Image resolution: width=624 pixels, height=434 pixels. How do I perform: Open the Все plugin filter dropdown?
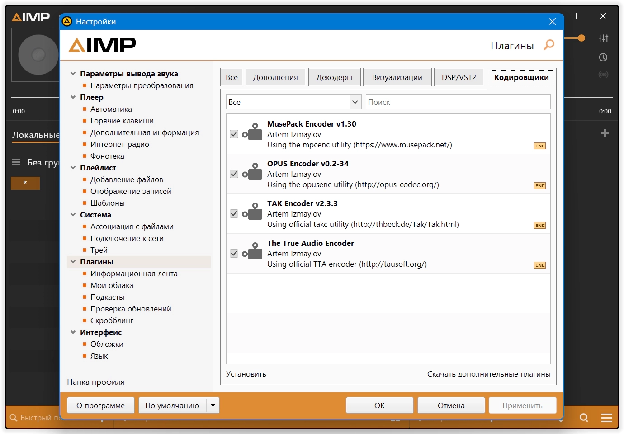coord(294,102)
